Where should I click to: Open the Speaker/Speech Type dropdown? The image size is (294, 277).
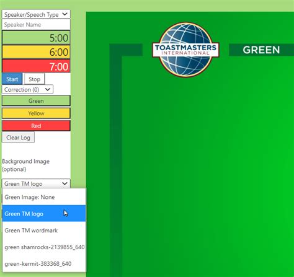pyautogui.click(x=36, y=14)
